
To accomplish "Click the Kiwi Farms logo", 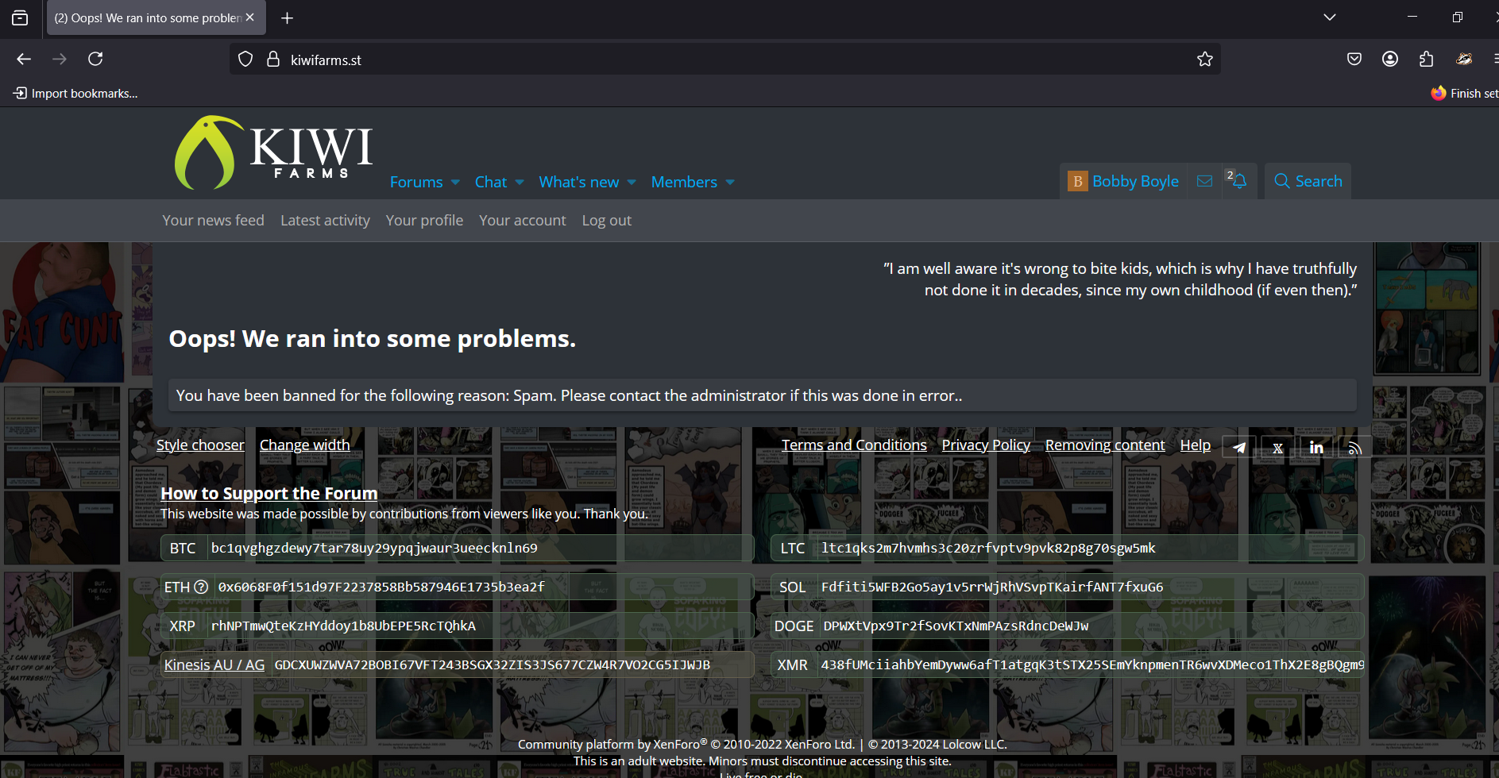I will 273,152.
